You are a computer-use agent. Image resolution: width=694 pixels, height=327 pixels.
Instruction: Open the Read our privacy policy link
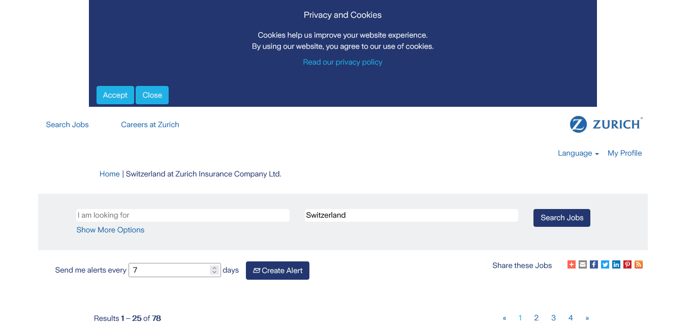pos(342,62)
